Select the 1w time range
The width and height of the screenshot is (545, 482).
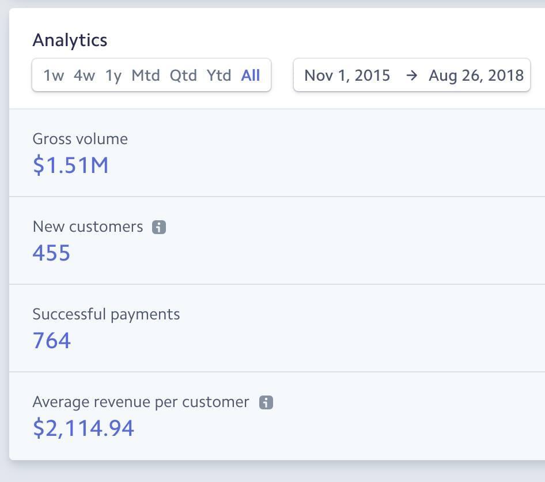pos(54,76)
